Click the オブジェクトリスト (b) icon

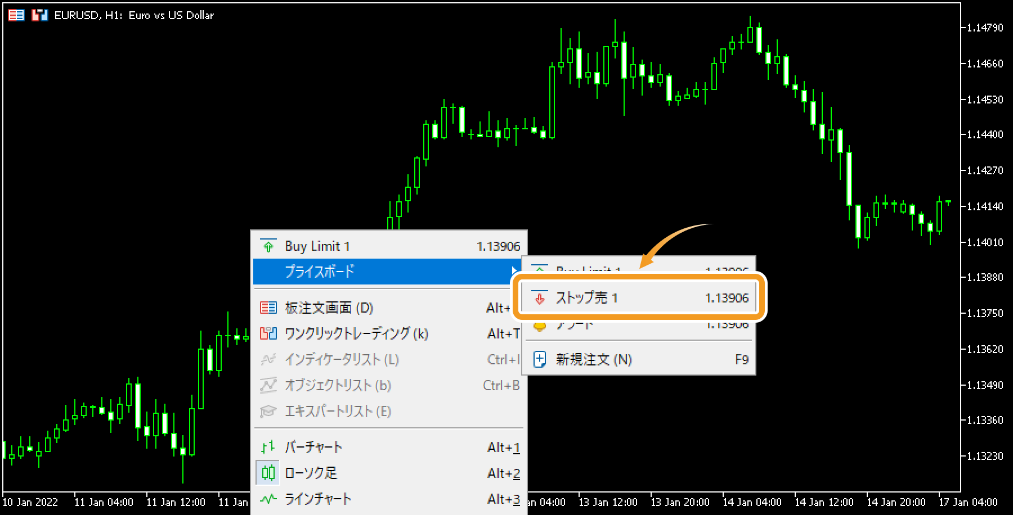268,385
